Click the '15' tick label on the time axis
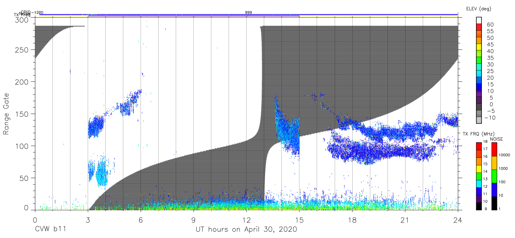This screenshot has height=238, width=515. [x=299, y=220]
